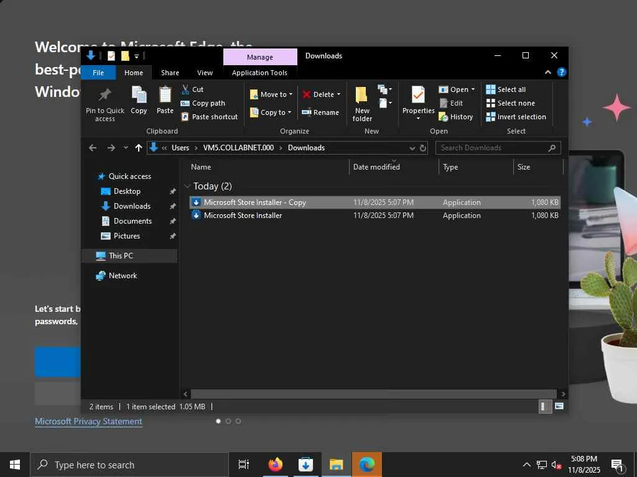Open Task View on the taskbar

243,465
